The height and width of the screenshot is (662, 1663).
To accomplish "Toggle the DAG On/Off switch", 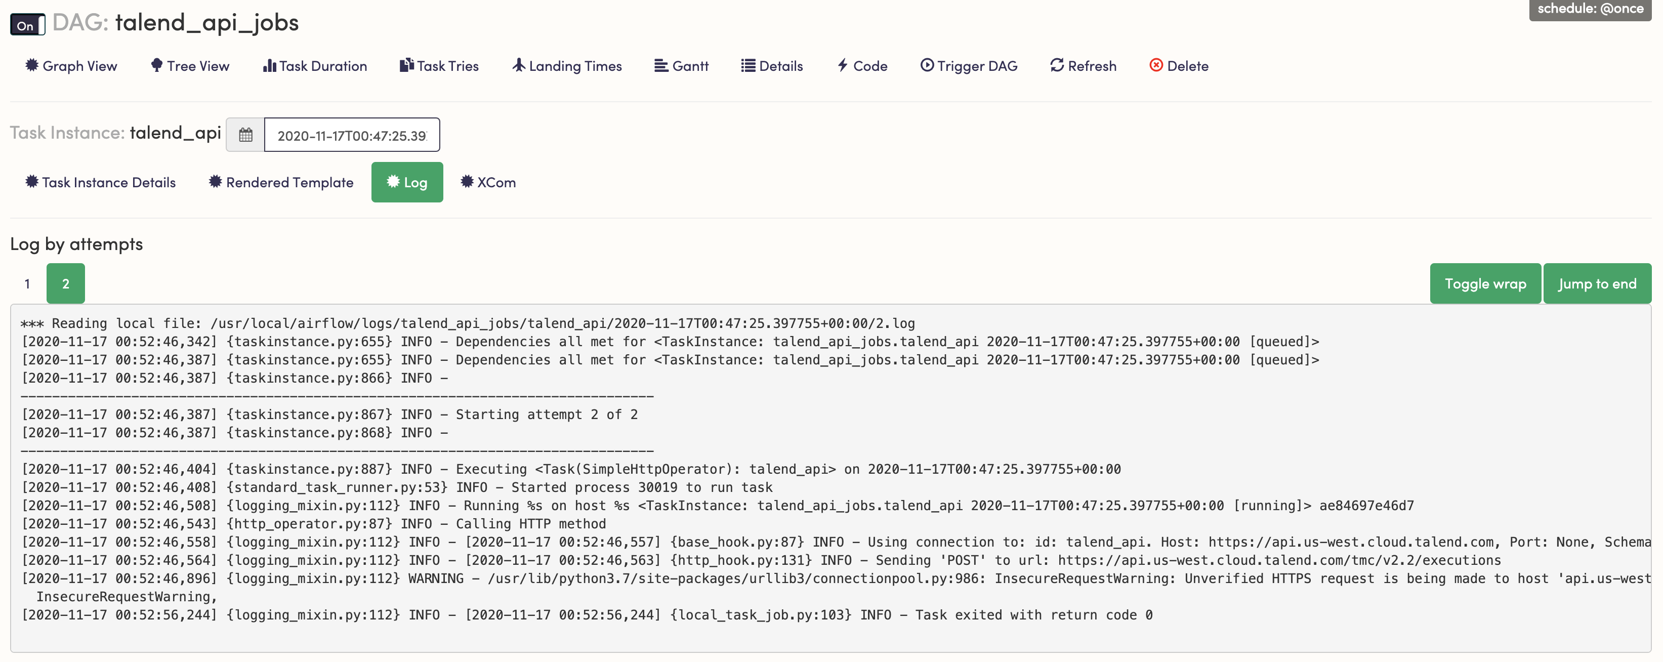I will coord(28,25).
